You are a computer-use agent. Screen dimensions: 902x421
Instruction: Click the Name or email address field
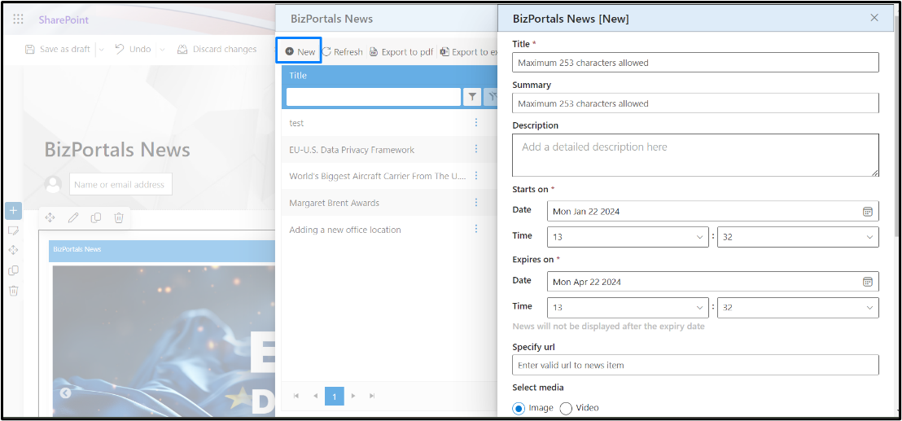(120, 185)
